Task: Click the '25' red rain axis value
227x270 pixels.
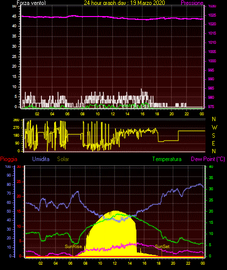Action: [x=19, y=181]
